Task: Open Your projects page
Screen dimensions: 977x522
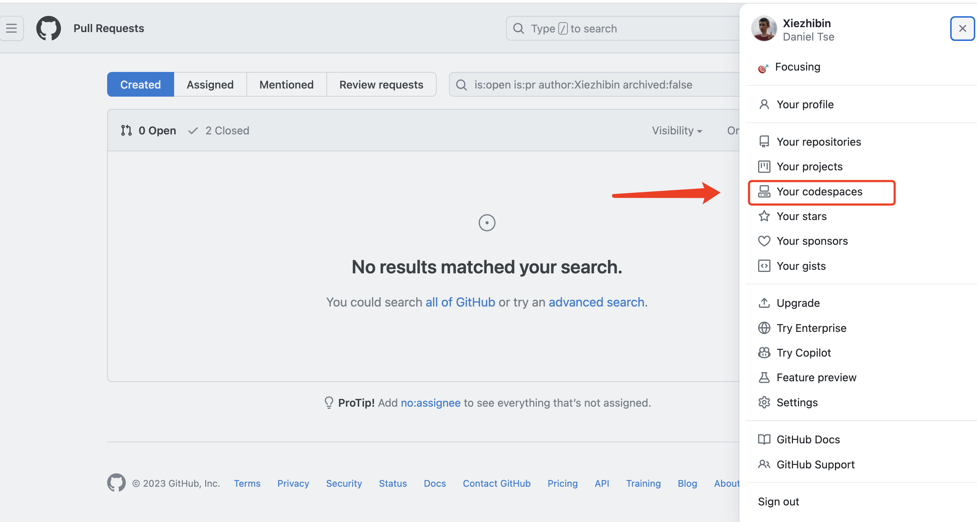Action: click(x=809, y=166)
